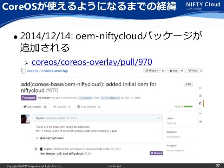This screenshot has width=224, height=168.
Task: Click the repository book icon
Action: click(23, 71)
